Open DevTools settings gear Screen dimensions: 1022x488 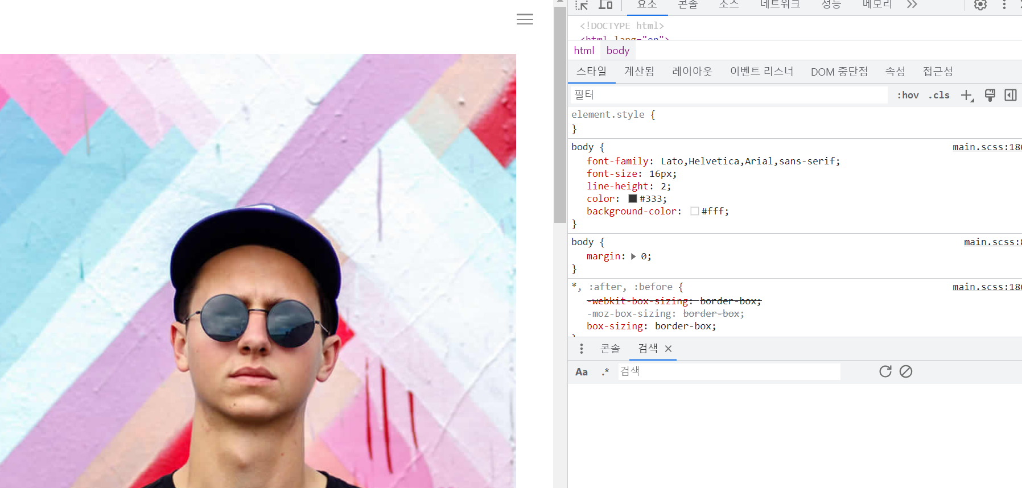980,5
